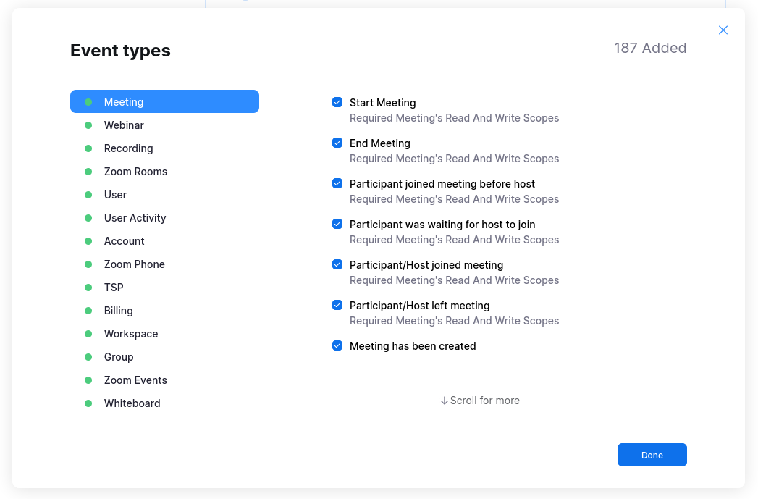Toggle Participant was waiting for host checkbox
The width and height of the screenshot is (758, 499).
click(x=337, y=224)
